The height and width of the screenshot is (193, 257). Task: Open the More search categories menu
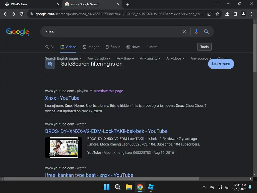[152, 47]
